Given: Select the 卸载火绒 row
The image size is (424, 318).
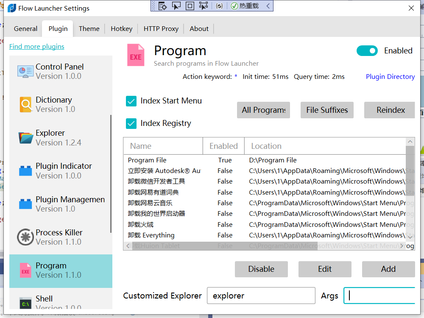Looking at the screenshot, I should [x=265, y=224].
